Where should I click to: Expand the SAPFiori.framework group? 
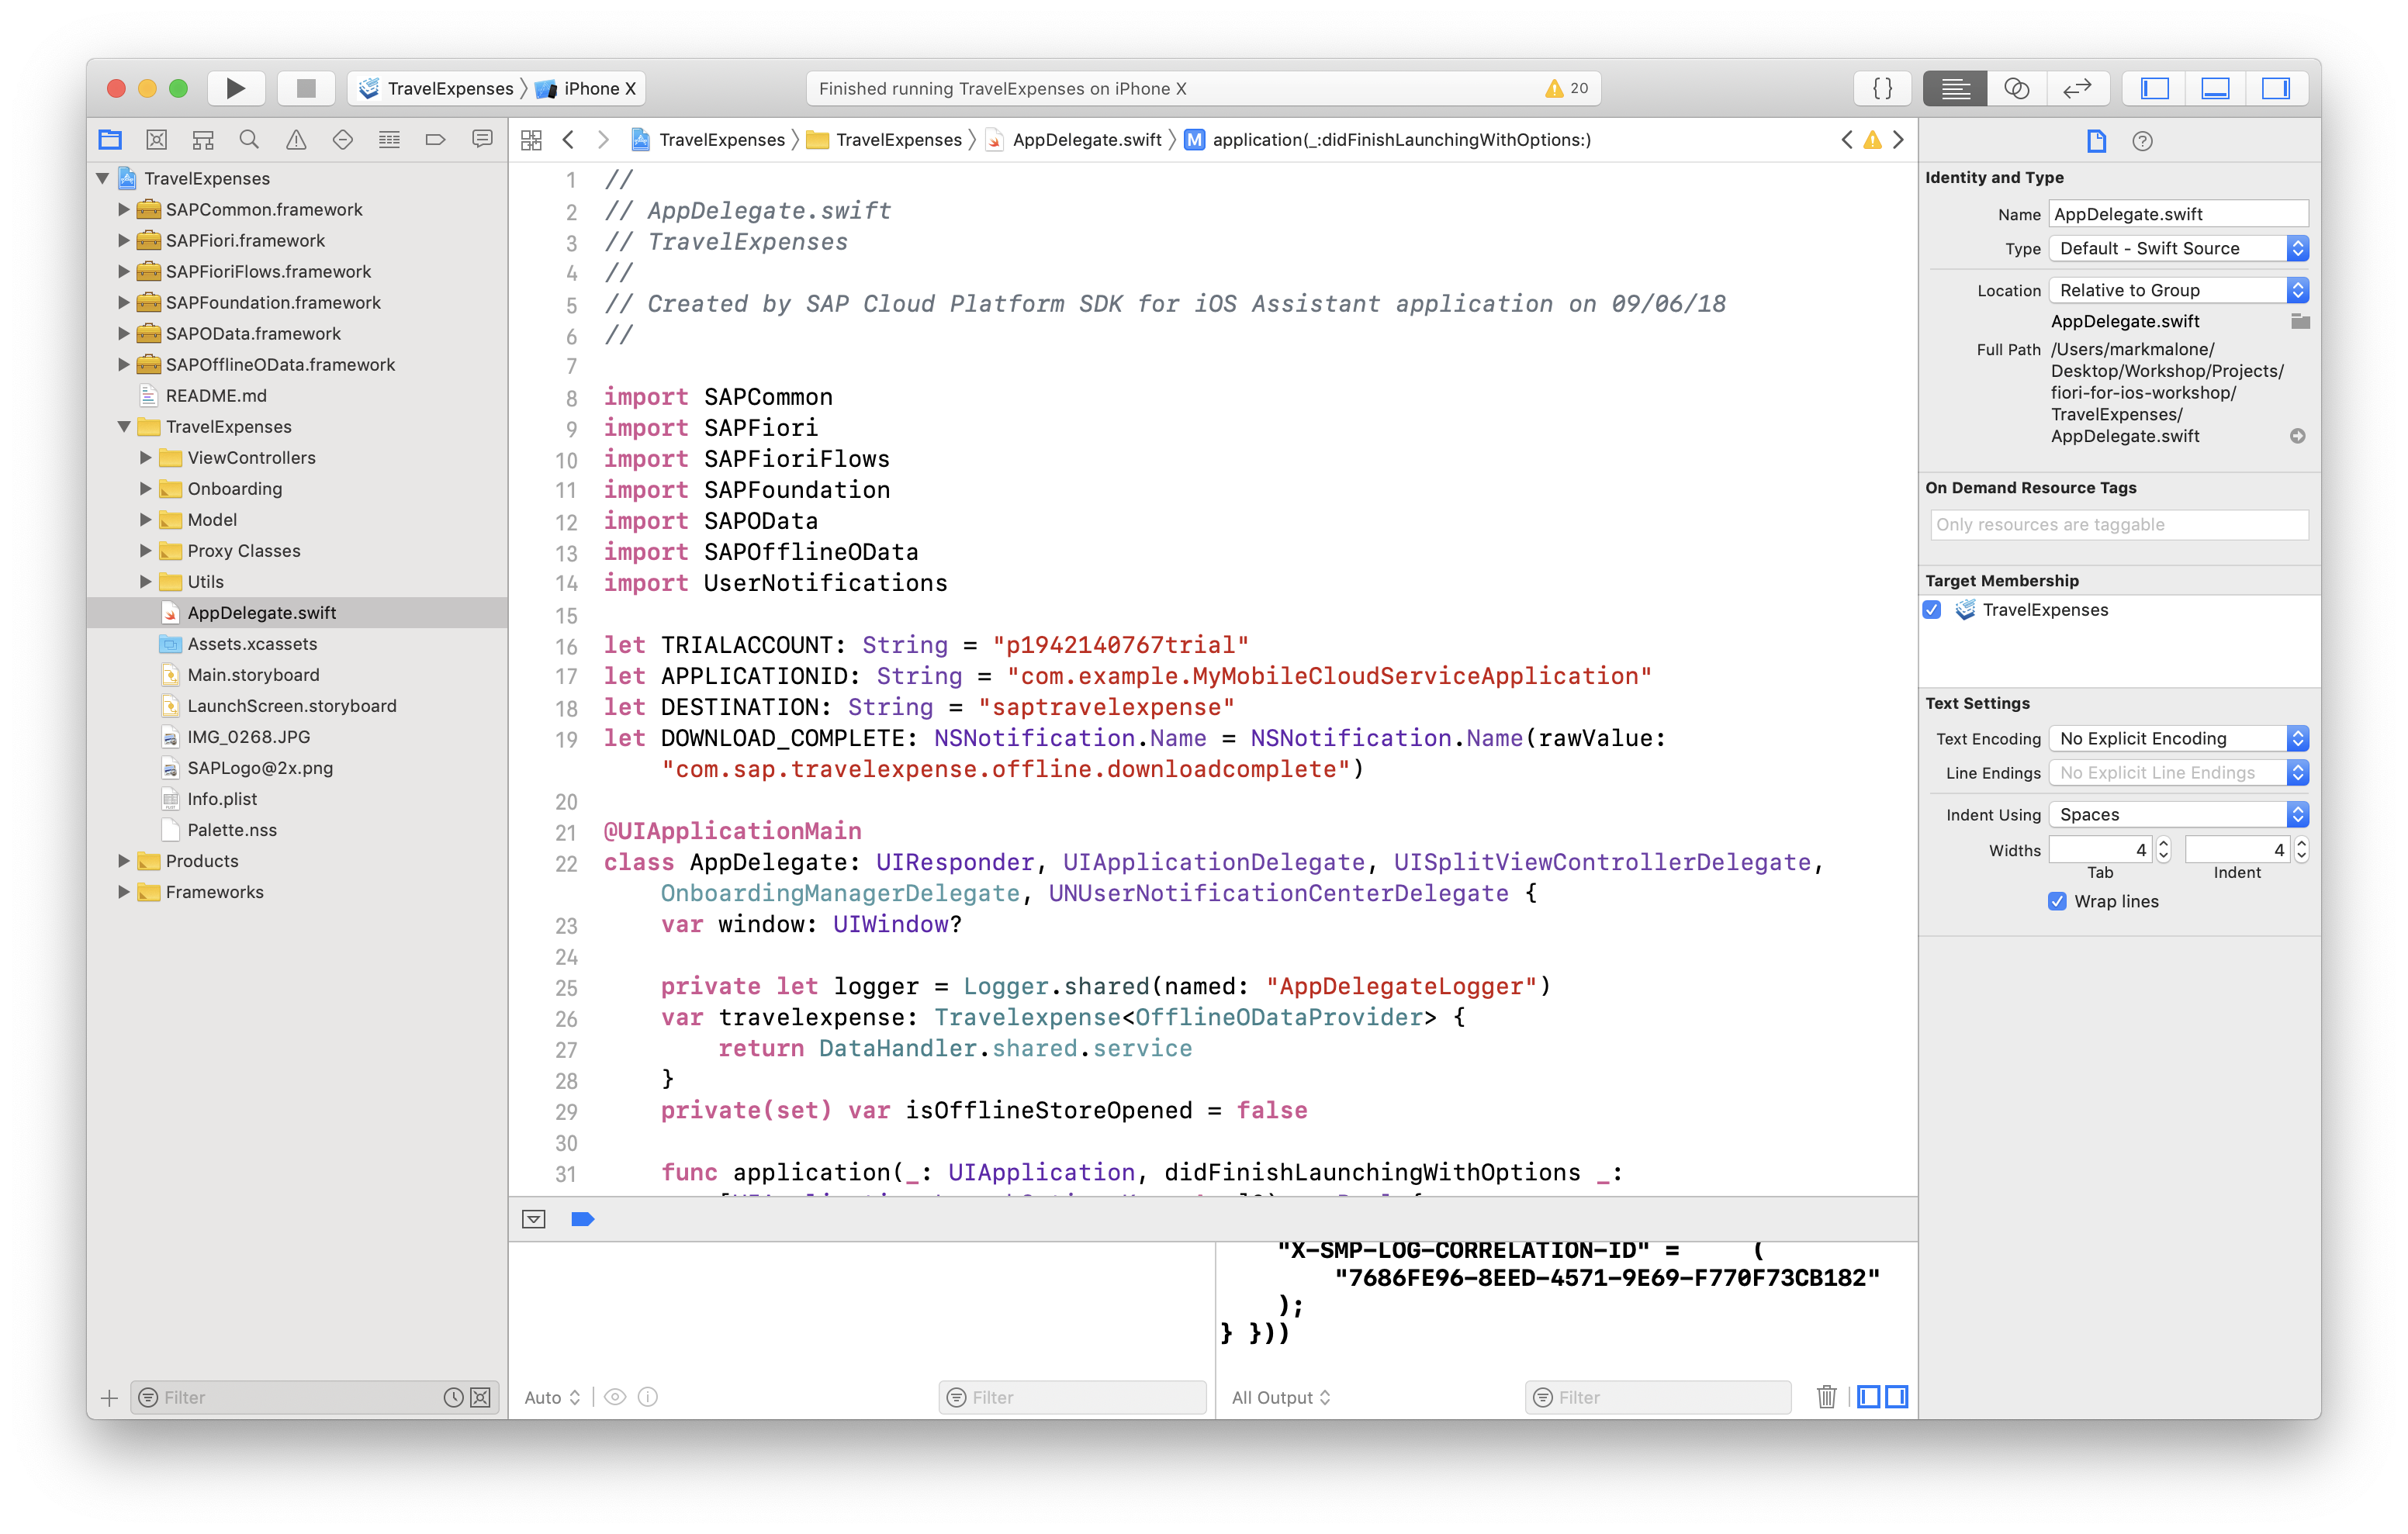pyautogui.click(x=124, y=240)
